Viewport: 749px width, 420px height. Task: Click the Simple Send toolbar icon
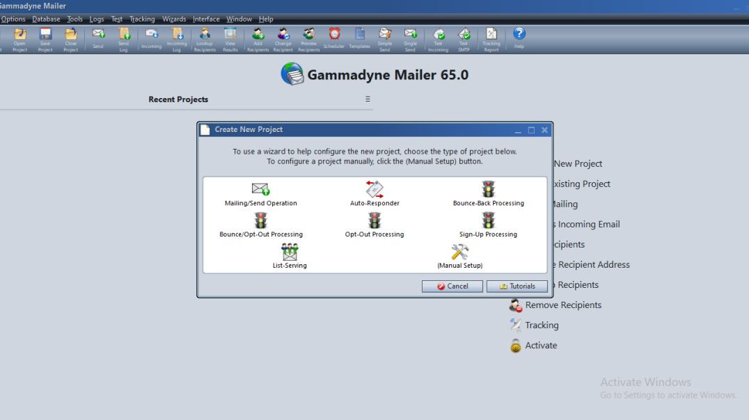point(385,39)
